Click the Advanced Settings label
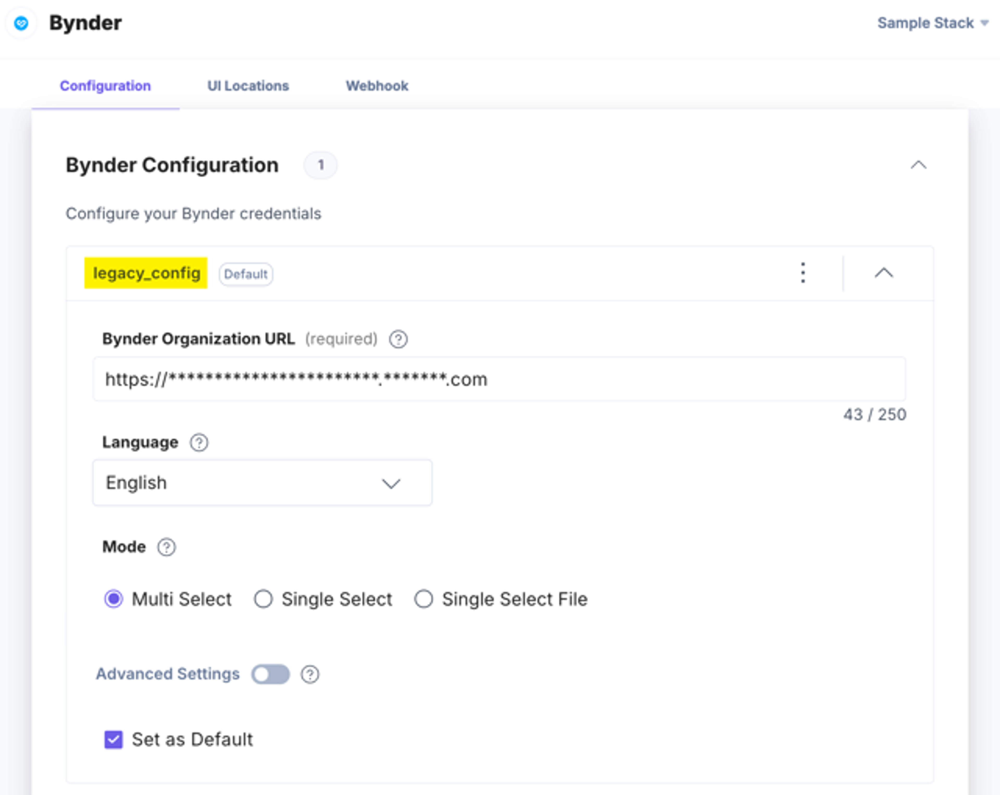Viewport: 1000px width, 795px height. [168, 674]
